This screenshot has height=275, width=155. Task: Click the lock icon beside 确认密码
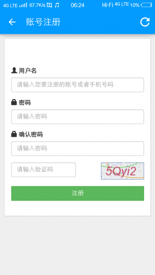pos(14,134)
